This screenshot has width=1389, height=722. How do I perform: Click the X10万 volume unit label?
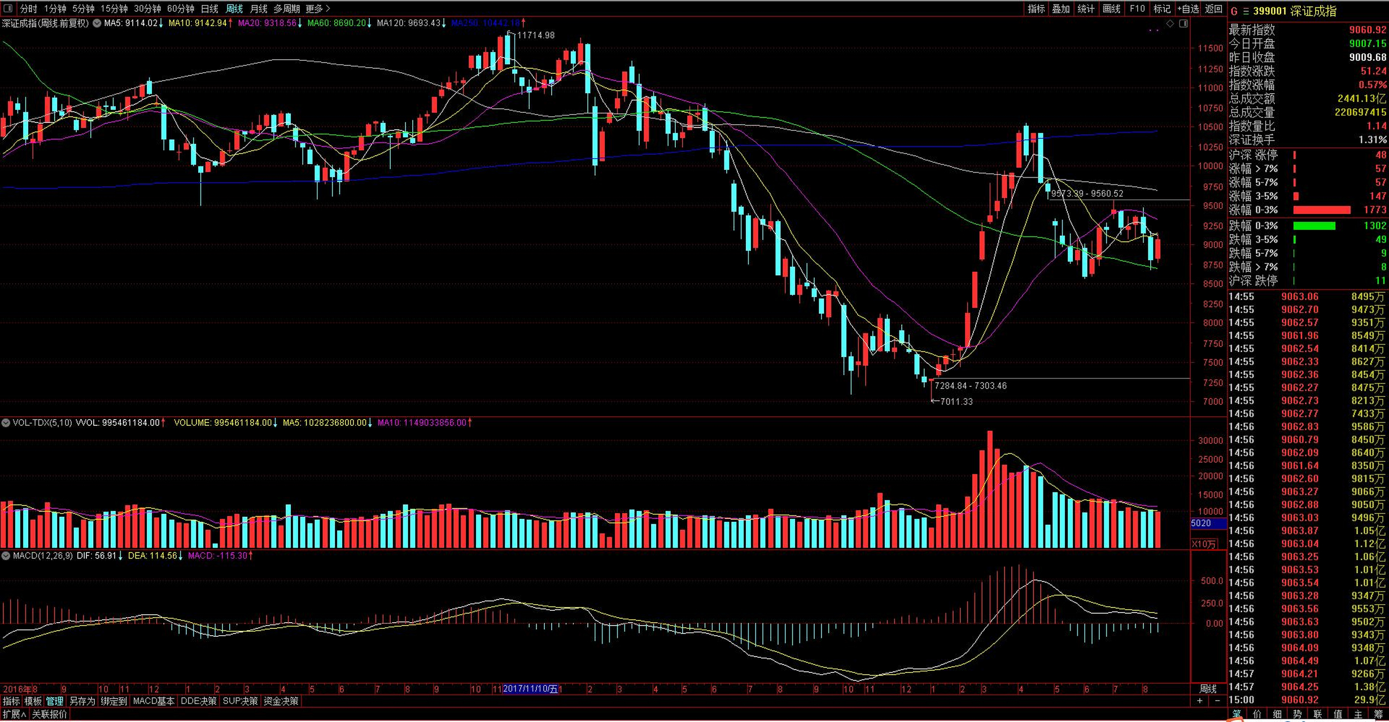1204,544
